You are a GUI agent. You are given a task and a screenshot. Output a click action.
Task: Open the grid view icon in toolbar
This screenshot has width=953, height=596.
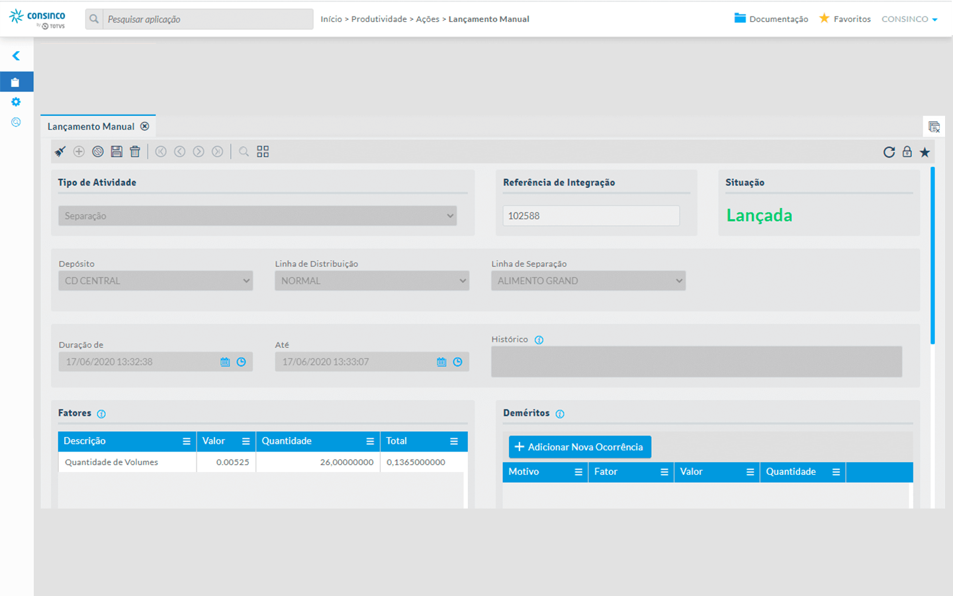tap(263, 152)
